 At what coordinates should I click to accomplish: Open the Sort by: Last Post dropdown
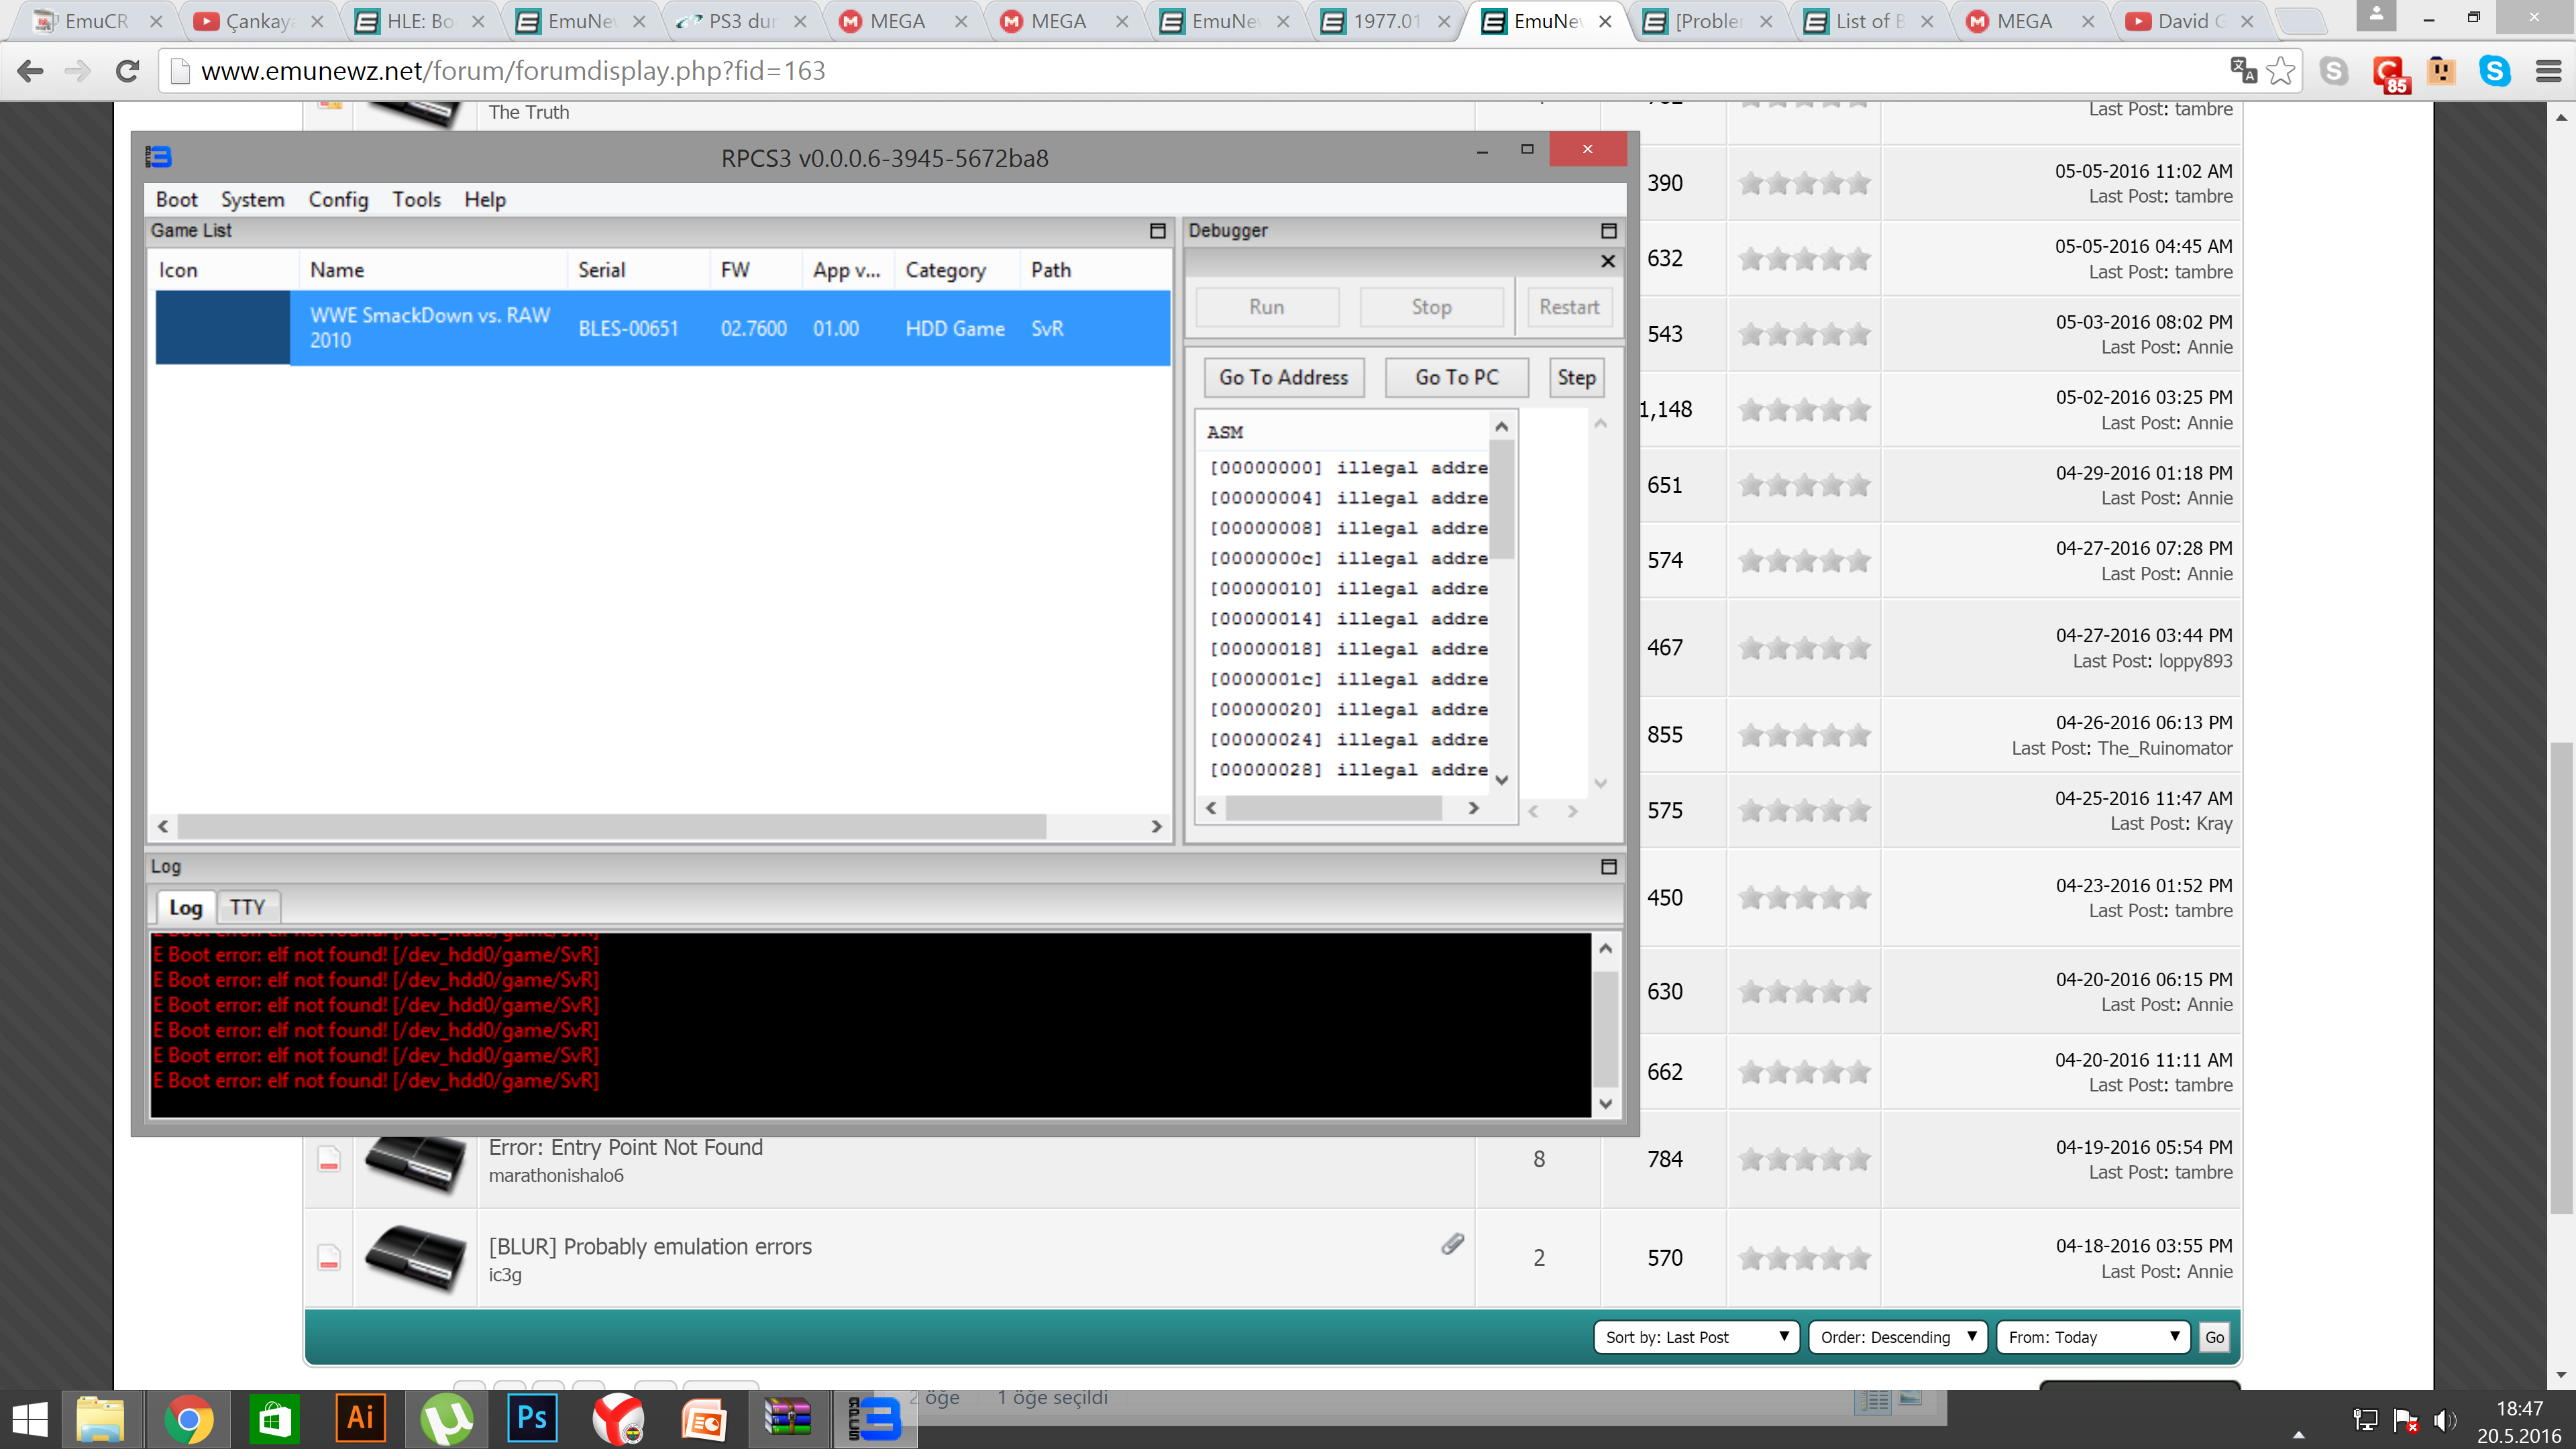coord(1696,1337)
